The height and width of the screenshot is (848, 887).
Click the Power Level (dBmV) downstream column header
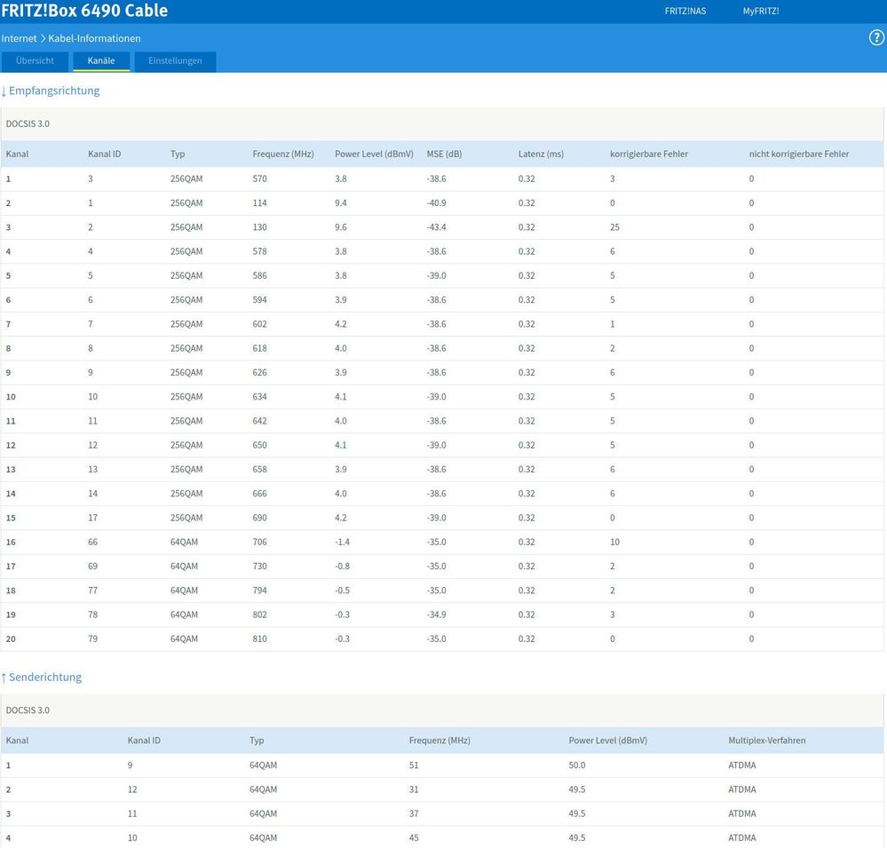point(374,154)
